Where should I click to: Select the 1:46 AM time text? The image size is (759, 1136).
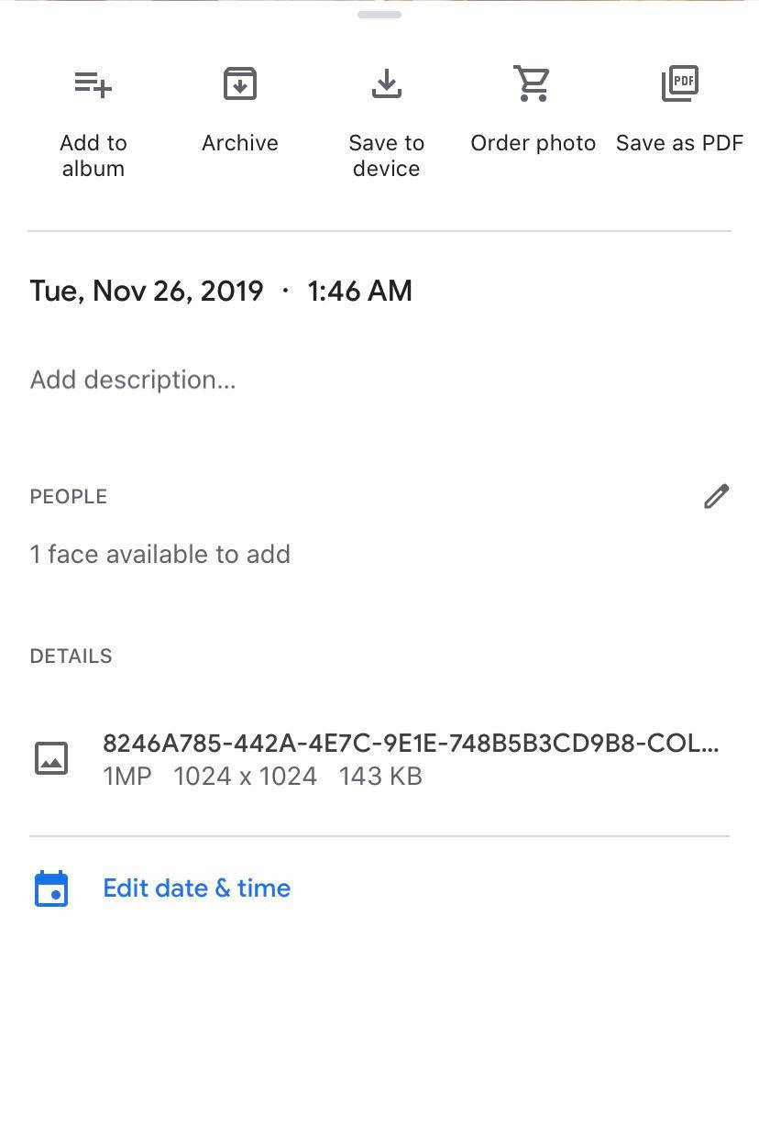359,291
